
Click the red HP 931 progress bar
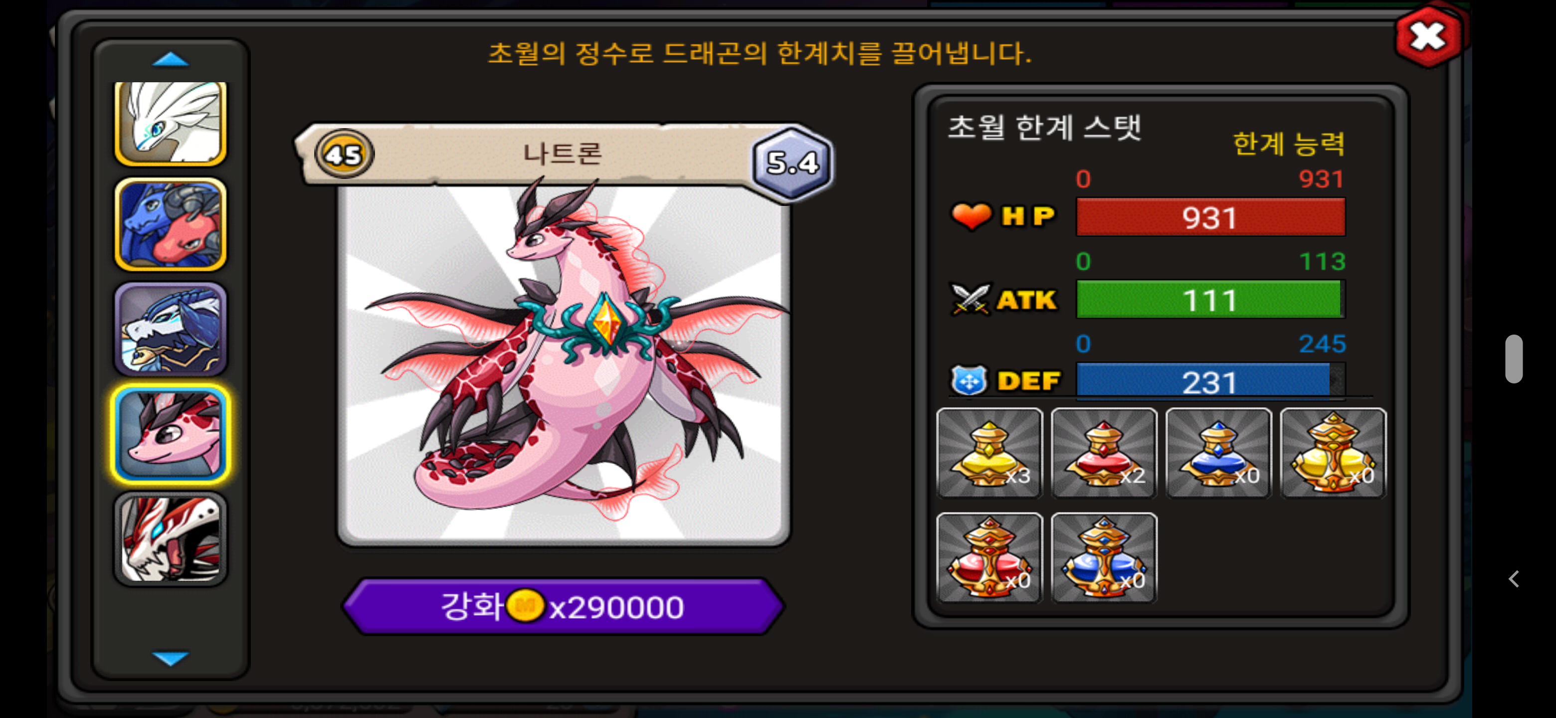[x=1210, y=217]
